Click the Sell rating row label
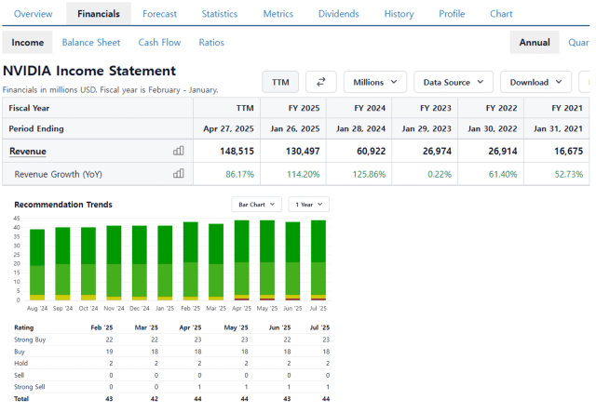This screenshot has height=413, width=596. click(19, 375)
